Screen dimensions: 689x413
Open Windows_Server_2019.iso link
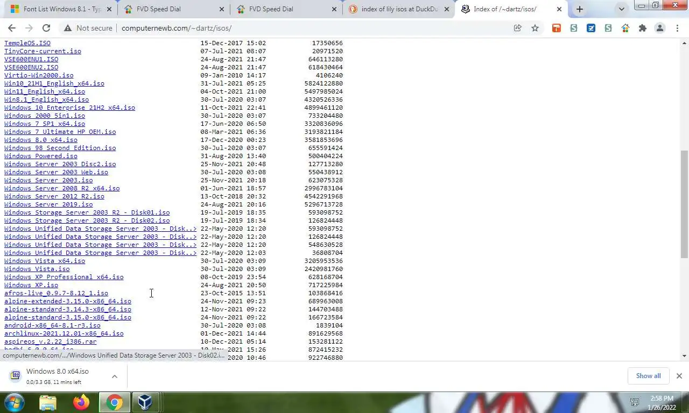[48, 204]
